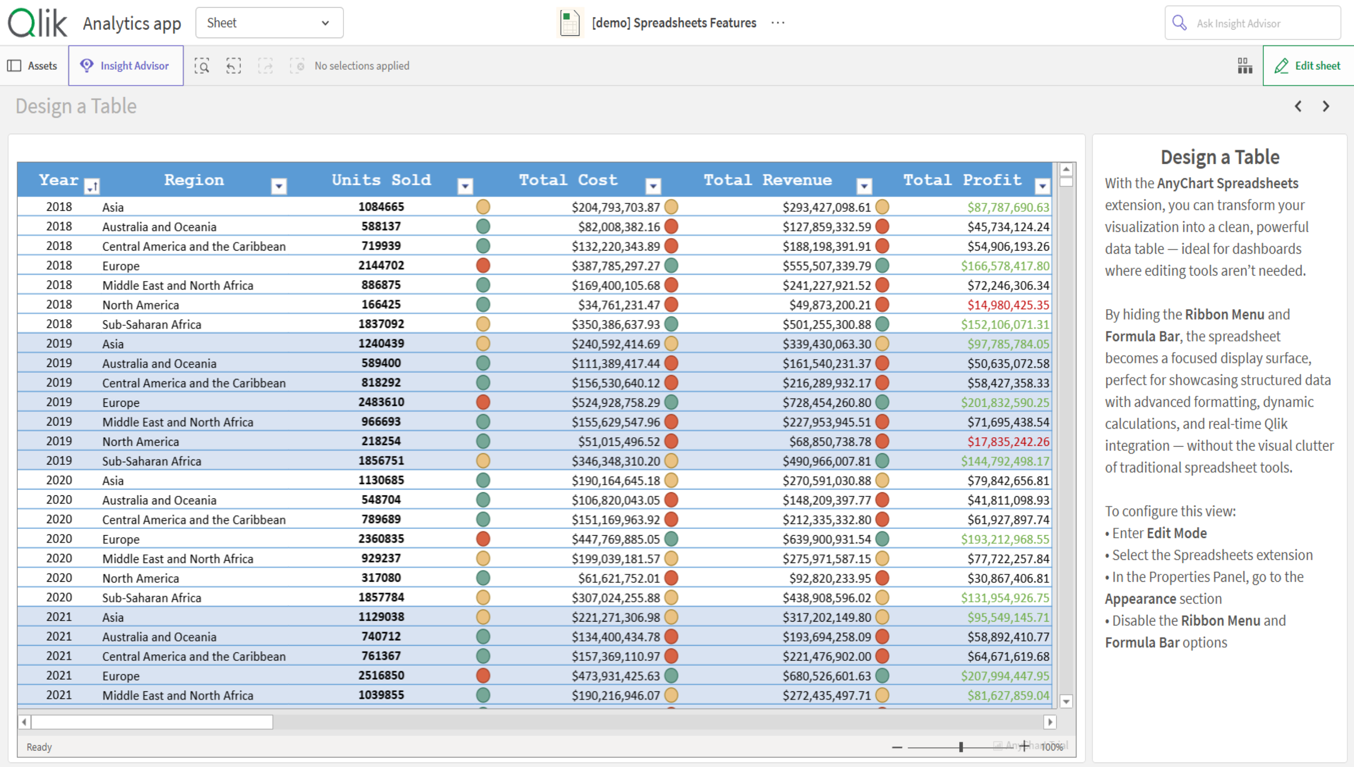Click the step back selection icon
Screen dimensions: 1354x767
pyautogui.click(x=233, y=66)
